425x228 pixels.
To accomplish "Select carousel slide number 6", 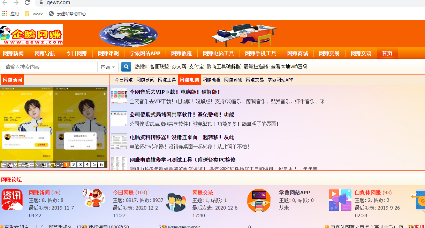I will (x=101, y=164).
